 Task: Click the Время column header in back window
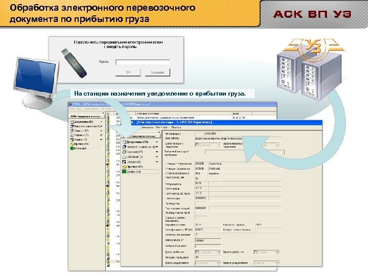(x=241, y=113)
